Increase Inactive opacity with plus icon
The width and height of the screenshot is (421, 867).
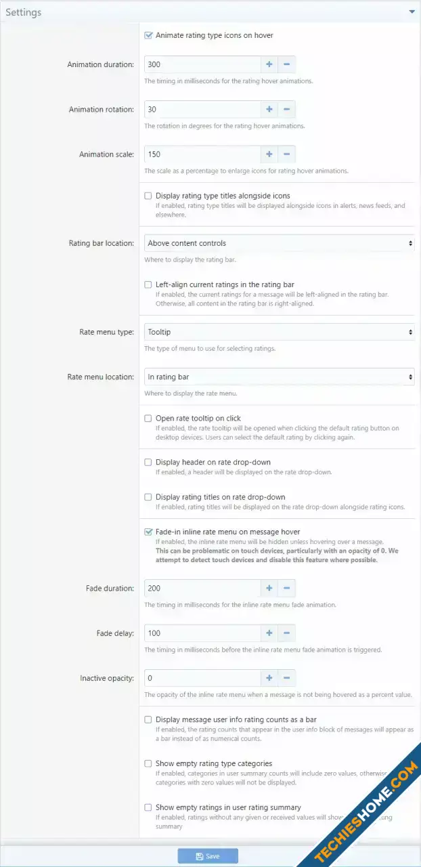(x=269, y=677)
